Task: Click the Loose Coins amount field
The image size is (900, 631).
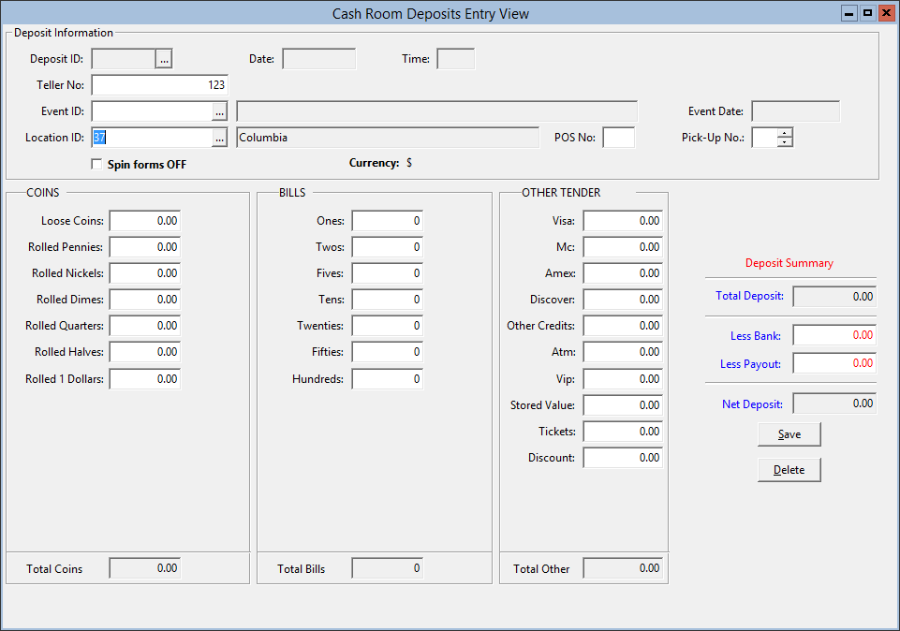Action: pos(144,221)
